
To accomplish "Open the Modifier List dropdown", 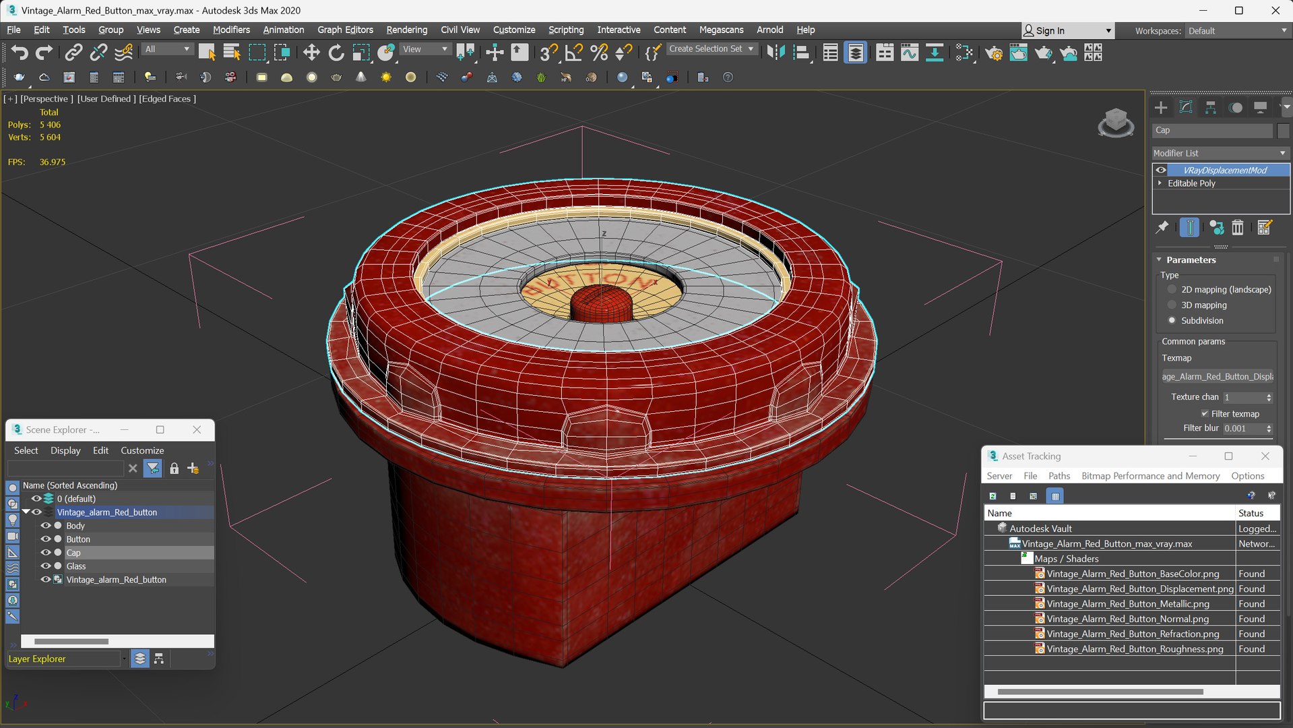I will point(1220,153).
